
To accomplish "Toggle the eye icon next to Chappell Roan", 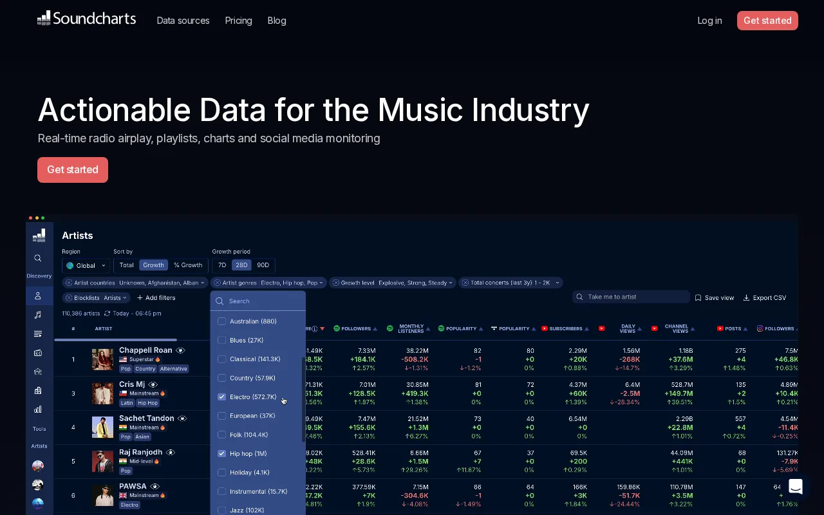I will [x=181, y=350].
